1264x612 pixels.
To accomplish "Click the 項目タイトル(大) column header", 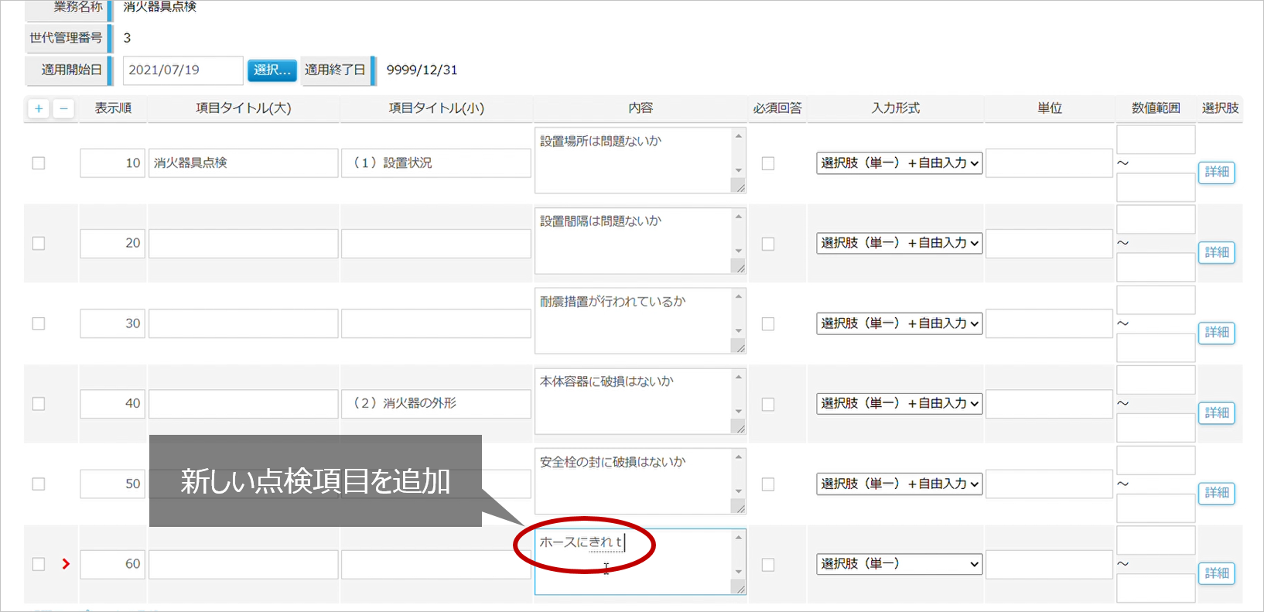I will pyautogui.click(x=243, y=108).
